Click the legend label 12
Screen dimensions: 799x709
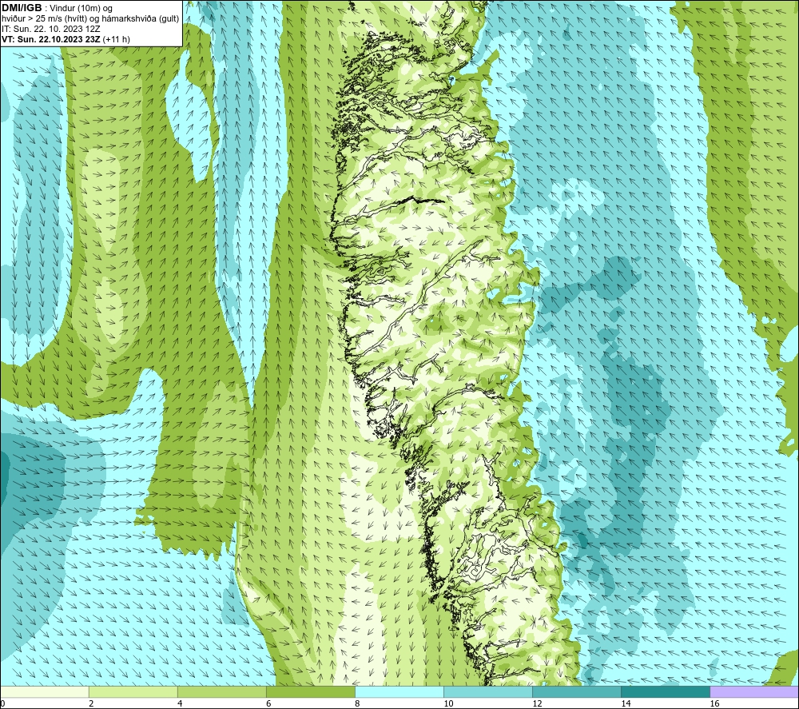pyautogui.click(x=537, y=703)
